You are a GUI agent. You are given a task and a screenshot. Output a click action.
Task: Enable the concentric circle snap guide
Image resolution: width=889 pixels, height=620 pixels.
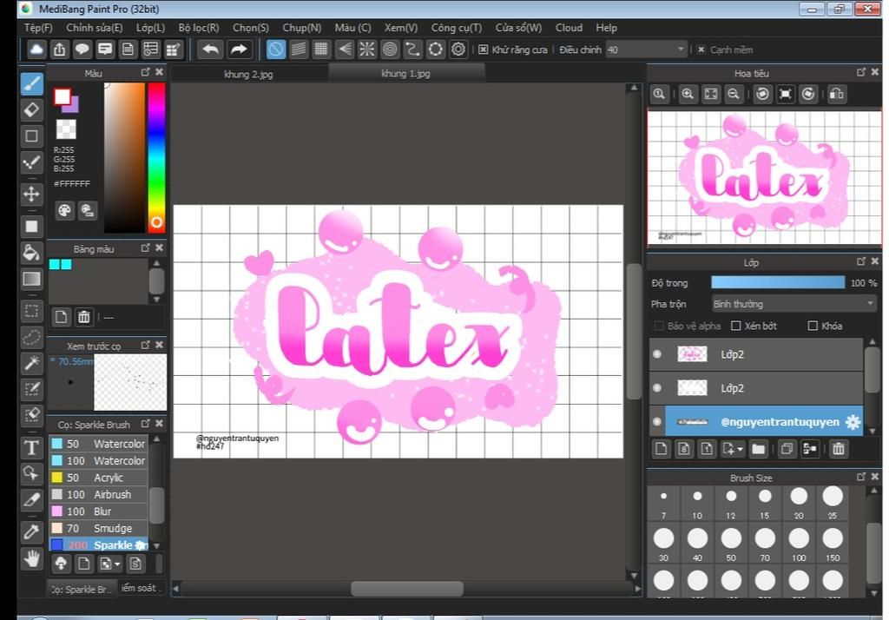[x=390, y=49]
